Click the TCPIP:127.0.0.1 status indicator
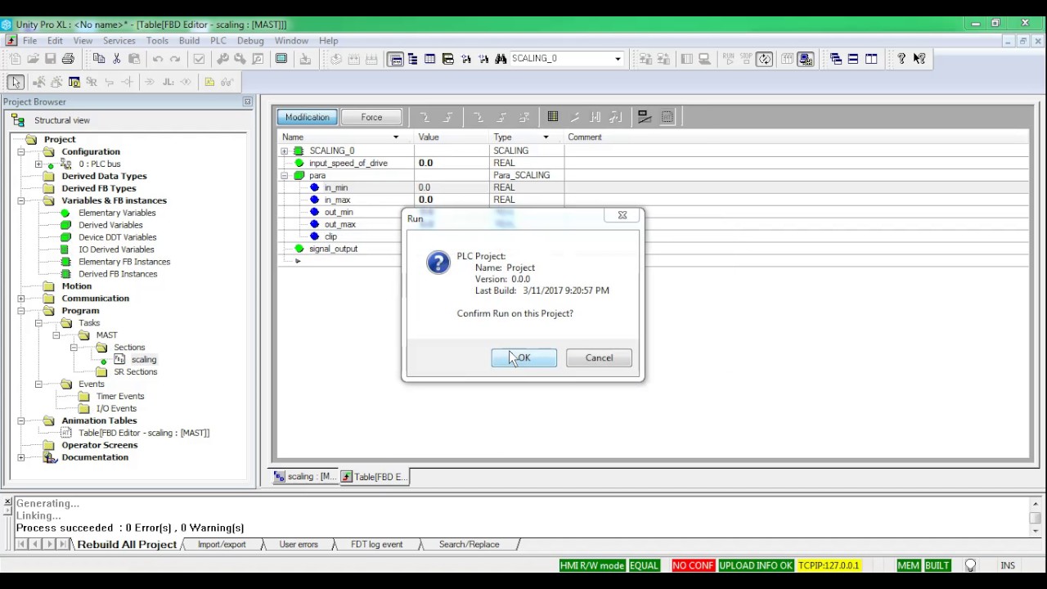Viewport: 1047px width, 589px height. tap(829, 565)
